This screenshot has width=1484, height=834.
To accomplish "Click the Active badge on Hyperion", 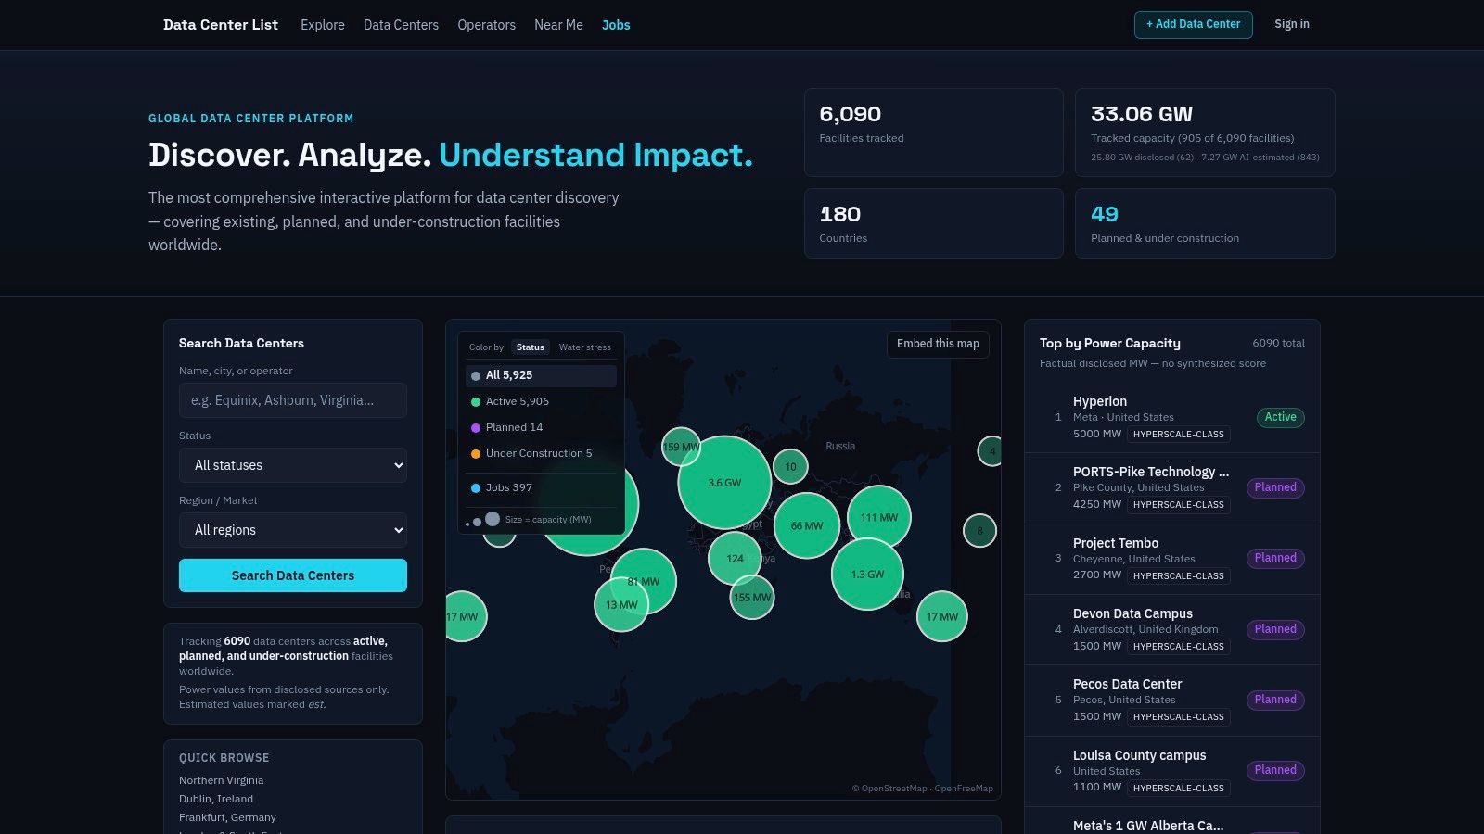I will (1280, 417).
